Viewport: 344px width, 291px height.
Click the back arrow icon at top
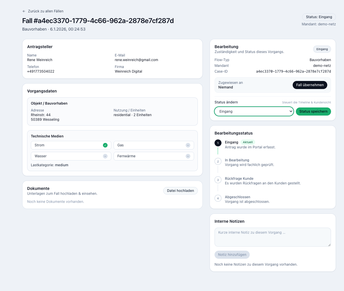point(24,11)
